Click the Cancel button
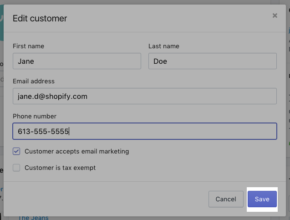Screen dimensions: 290x220 [x=226, y=199]
